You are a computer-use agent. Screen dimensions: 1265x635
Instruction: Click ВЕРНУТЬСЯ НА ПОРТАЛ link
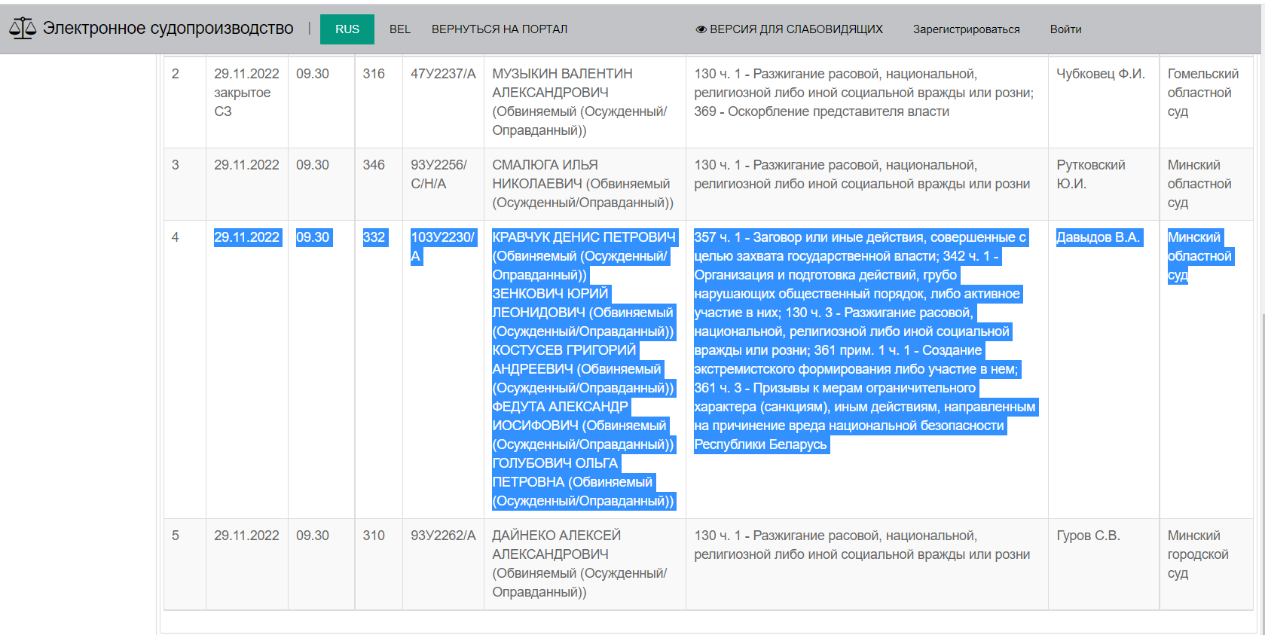(499, 29)
